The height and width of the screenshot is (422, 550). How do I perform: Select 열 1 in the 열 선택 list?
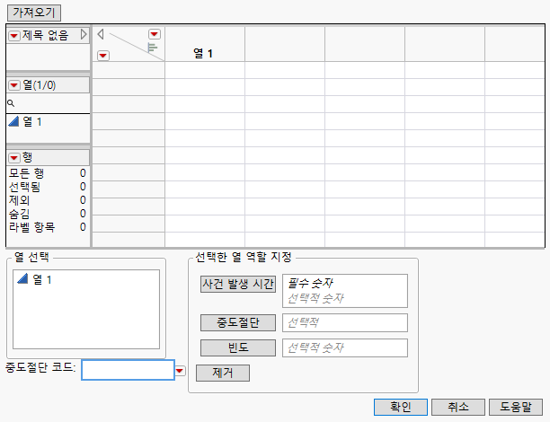point(41,280)
